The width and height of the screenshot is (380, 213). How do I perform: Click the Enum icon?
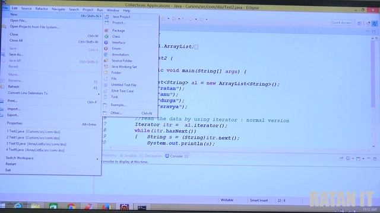(106, 49)
